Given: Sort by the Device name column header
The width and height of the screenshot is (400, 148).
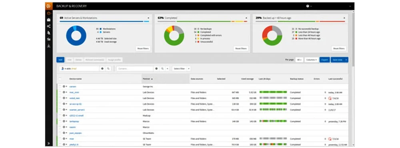Looking at the screenshot, I should (x=76, y=79).
